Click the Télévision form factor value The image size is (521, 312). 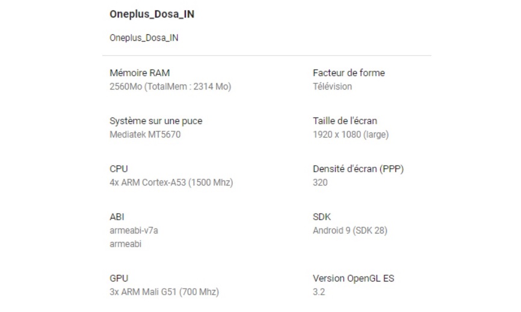[x=333, y=86]
